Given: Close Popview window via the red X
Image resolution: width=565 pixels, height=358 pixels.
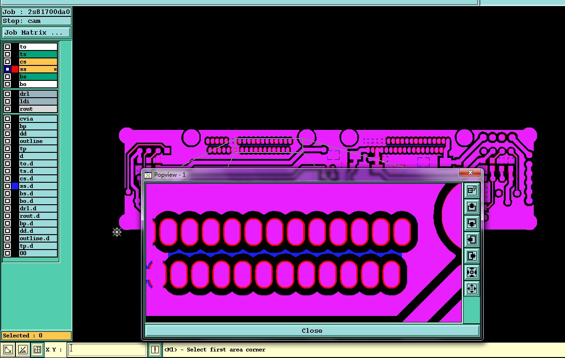Looking at the screenshot, I should pyautogui.click(x=470, y=173).
